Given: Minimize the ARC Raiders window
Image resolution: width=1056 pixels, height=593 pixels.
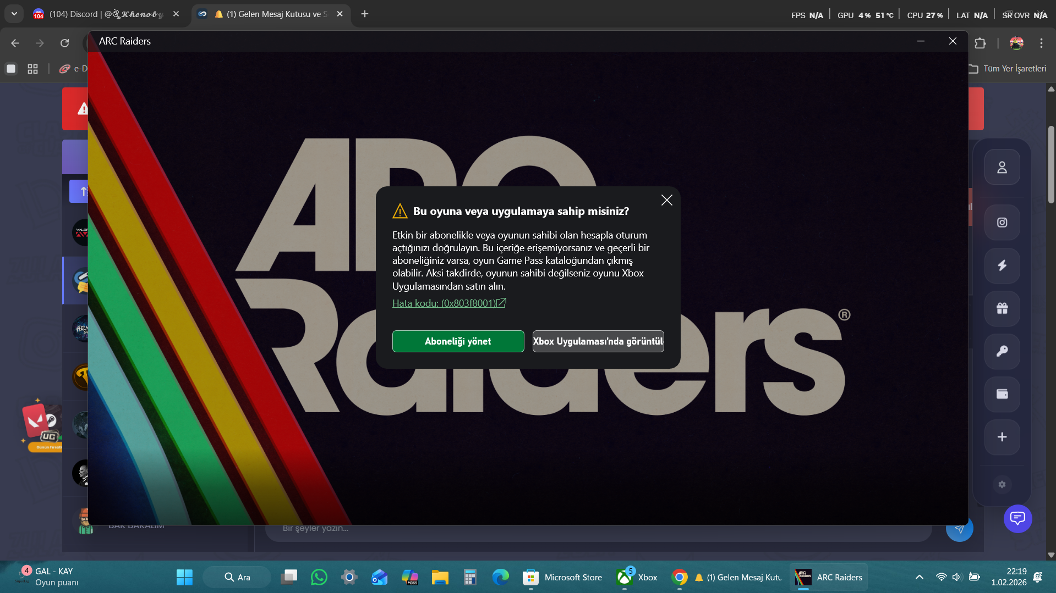Looking at the screenshot, I should 921,41.
